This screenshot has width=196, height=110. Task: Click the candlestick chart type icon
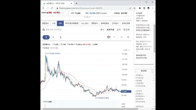[109, 37]
